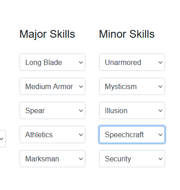Click the chevron arrow beside Long Blade

(81, 62)
